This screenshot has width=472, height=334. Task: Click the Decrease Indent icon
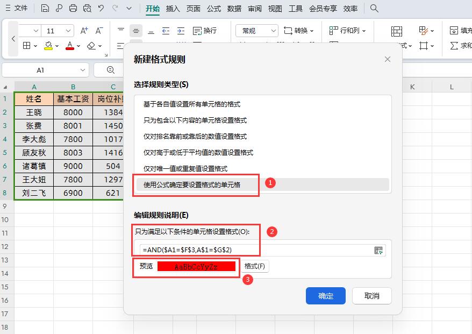166,31
